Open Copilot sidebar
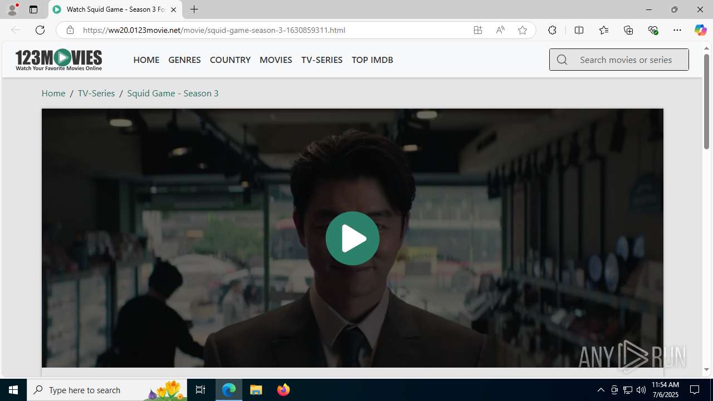The height and width of the screenshot is (401, 713). (x=700, y=30)
